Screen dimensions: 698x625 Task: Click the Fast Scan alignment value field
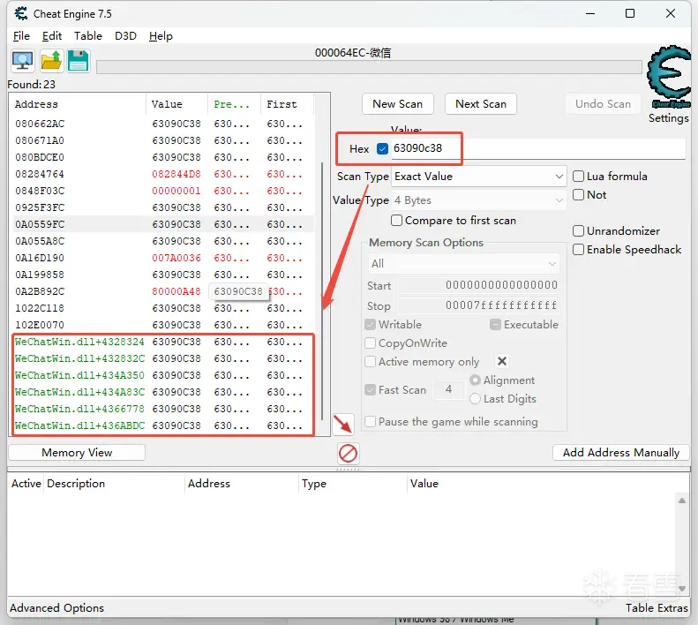(x=448, y=390)
